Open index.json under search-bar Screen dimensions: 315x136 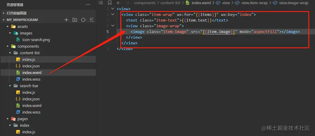[31, 99]
